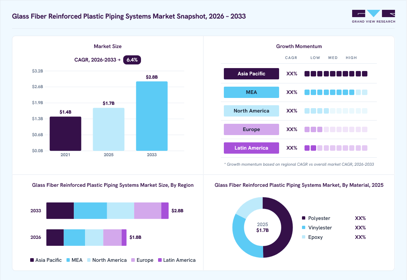Click the Asia Pacific legend swatch

click(x=32, y=260)
